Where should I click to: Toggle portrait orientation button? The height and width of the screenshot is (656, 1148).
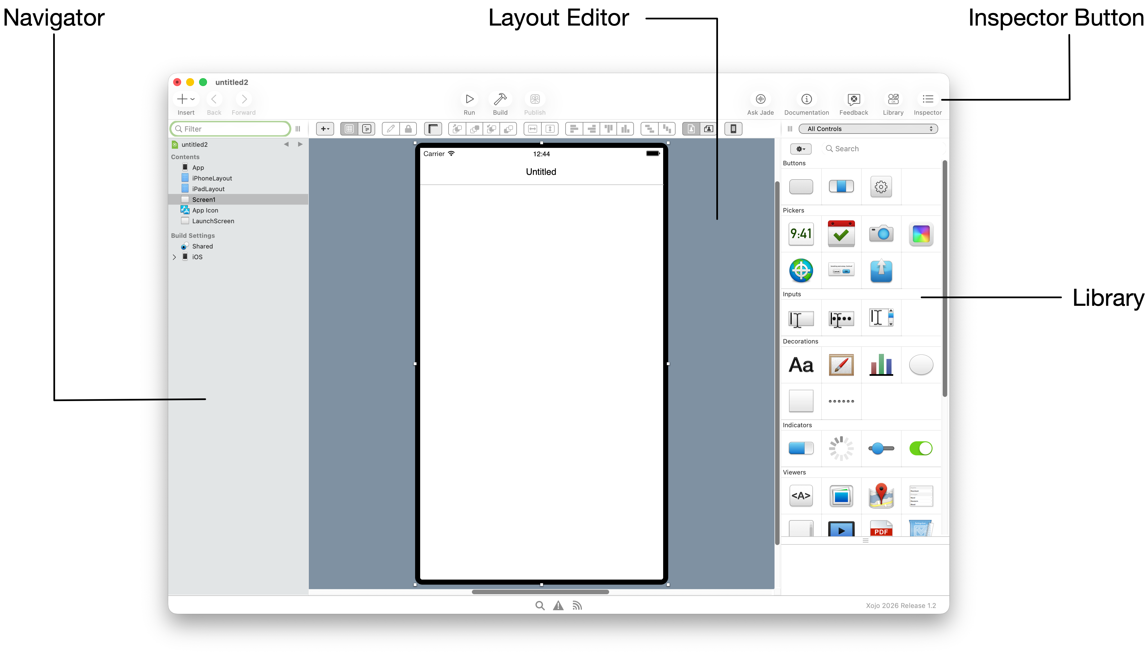click(x=690, y=129)
